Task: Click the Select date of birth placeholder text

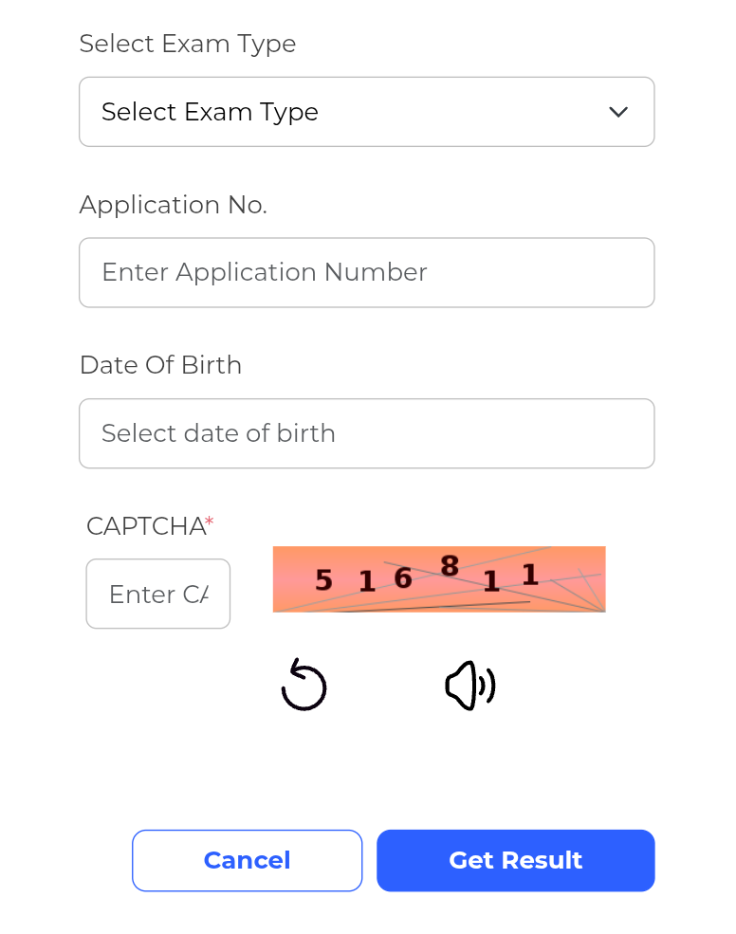Action: pos(218,433)
